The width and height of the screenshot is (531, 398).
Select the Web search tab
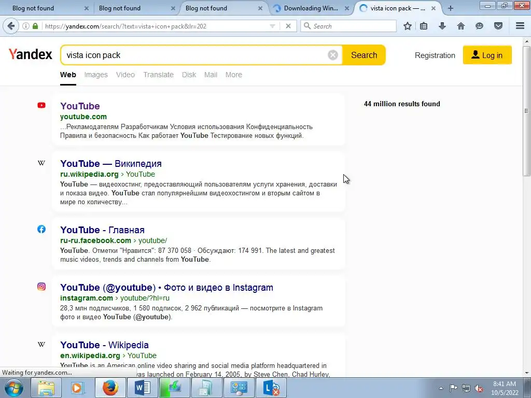click(x=68, y=75)
